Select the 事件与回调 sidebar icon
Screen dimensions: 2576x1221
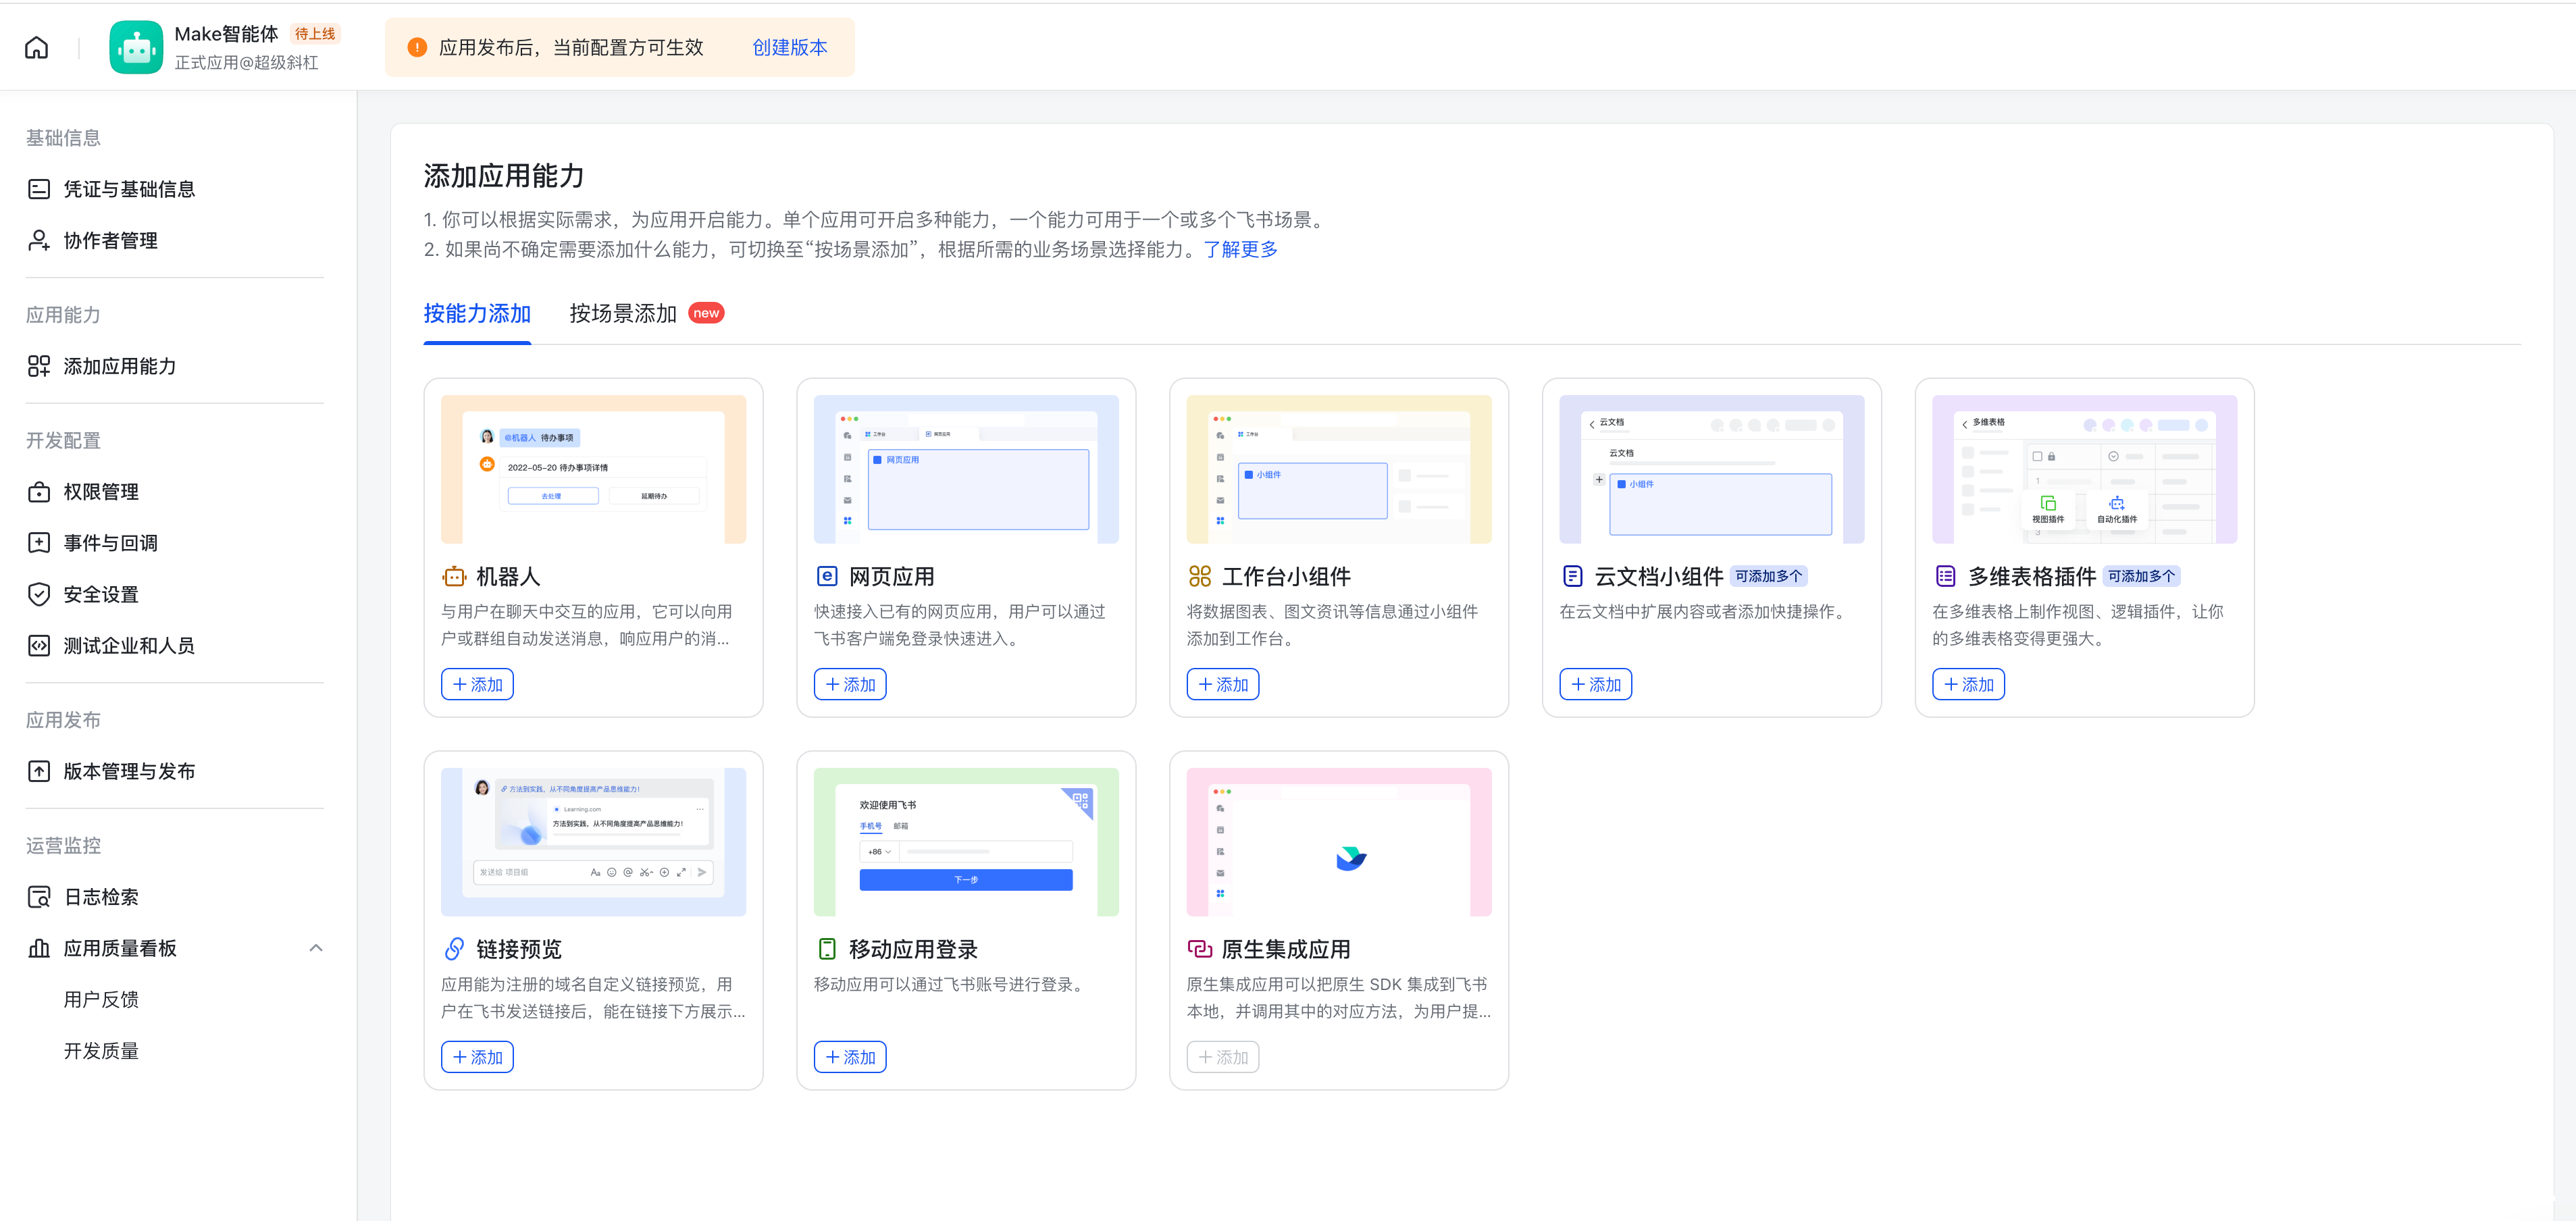pos(38,542)
